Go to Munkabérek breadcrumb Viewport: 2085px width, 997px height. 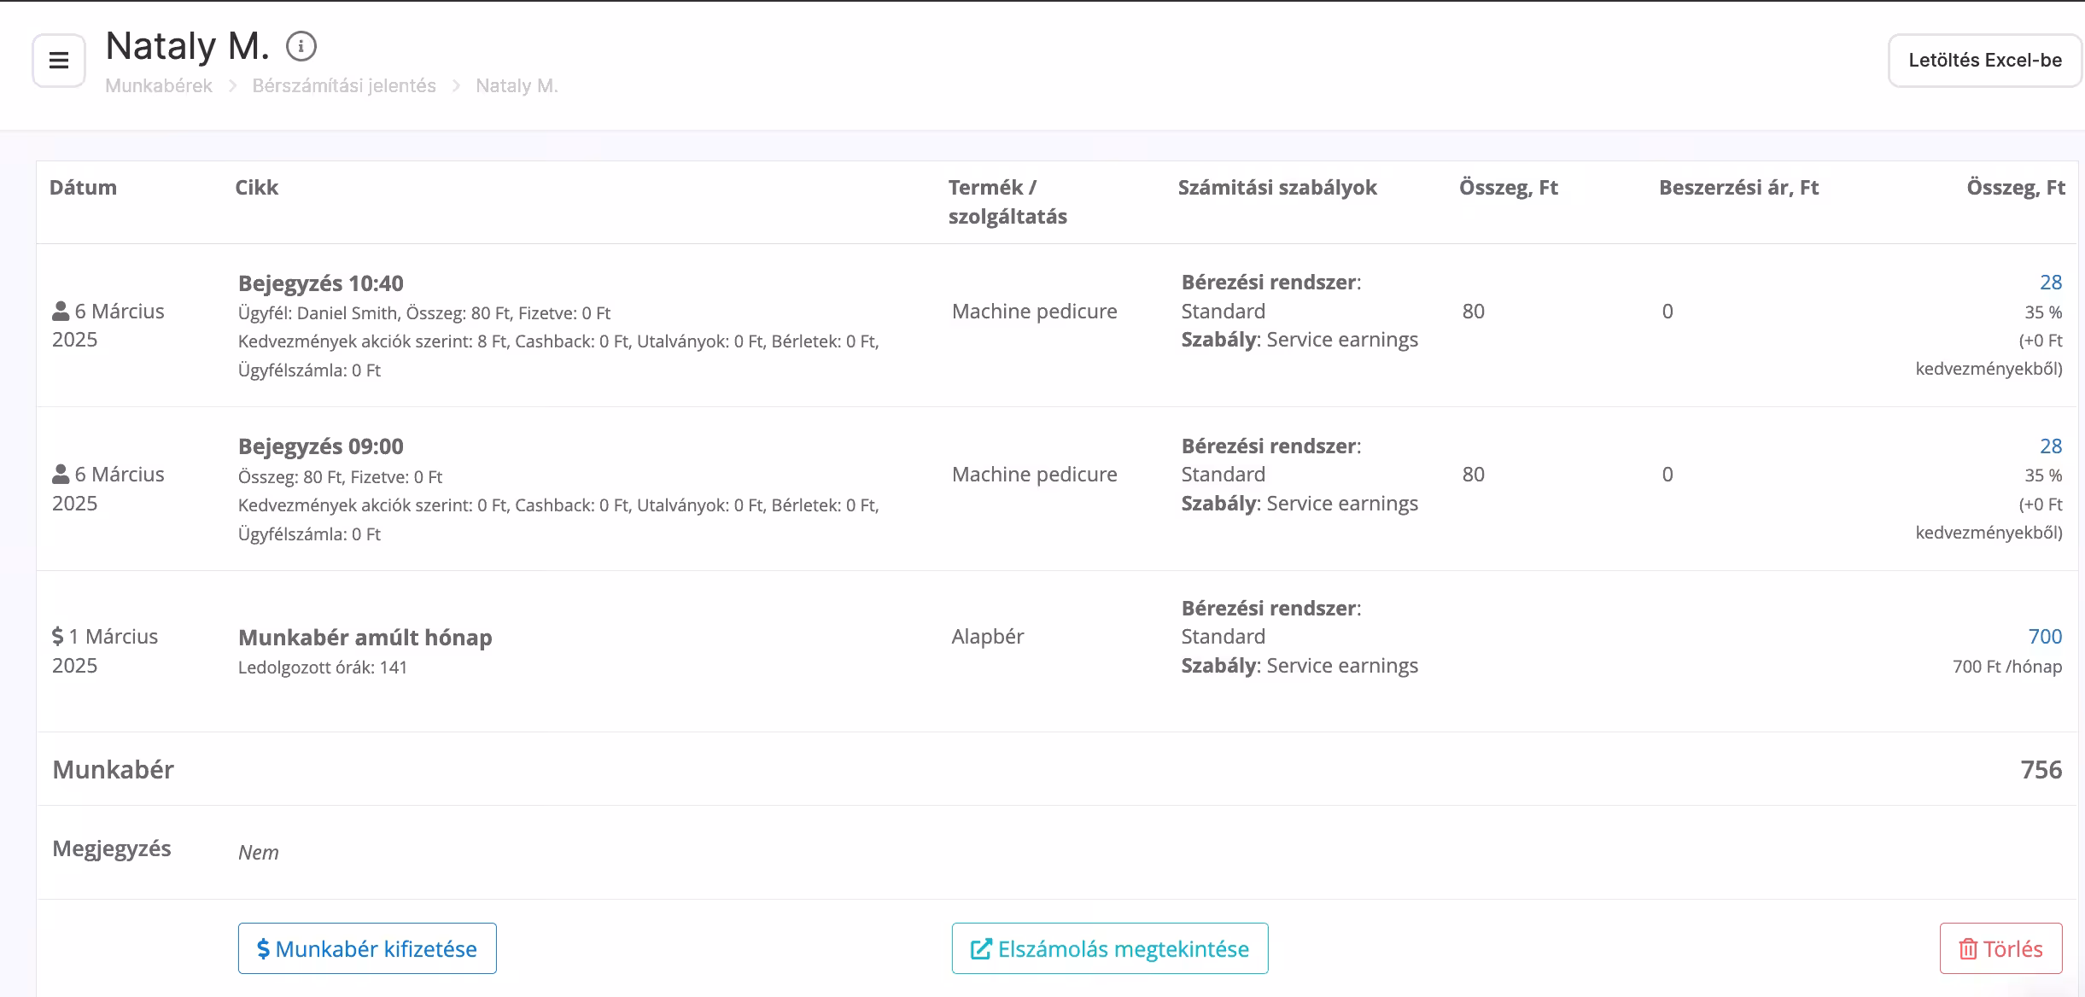(x=159, y=85)
